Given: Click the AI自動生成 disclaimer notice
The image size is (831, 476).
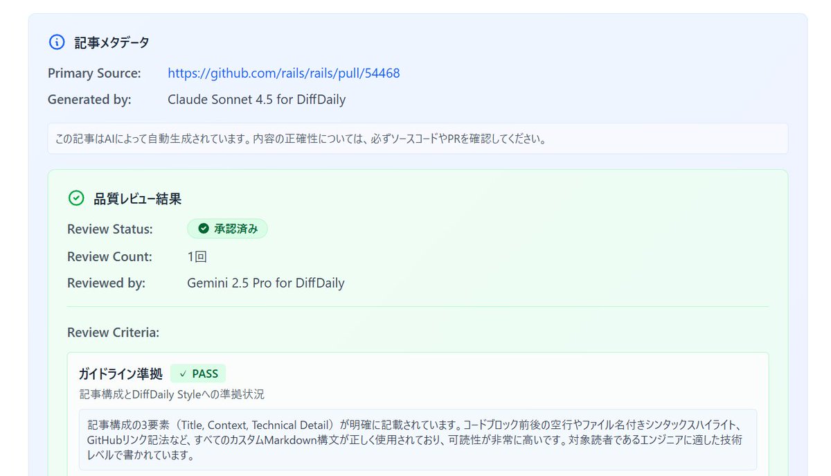Looking at the screenshot, I should tap(418, 139).
